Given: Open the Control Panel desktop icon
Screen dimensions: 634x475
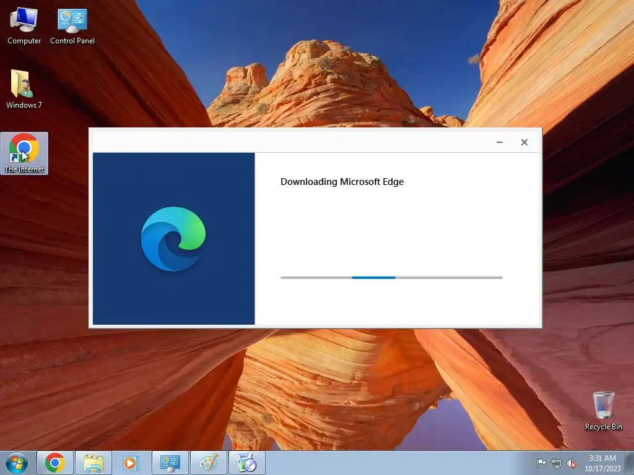Looking at the screenshot, I should (72, 26).
